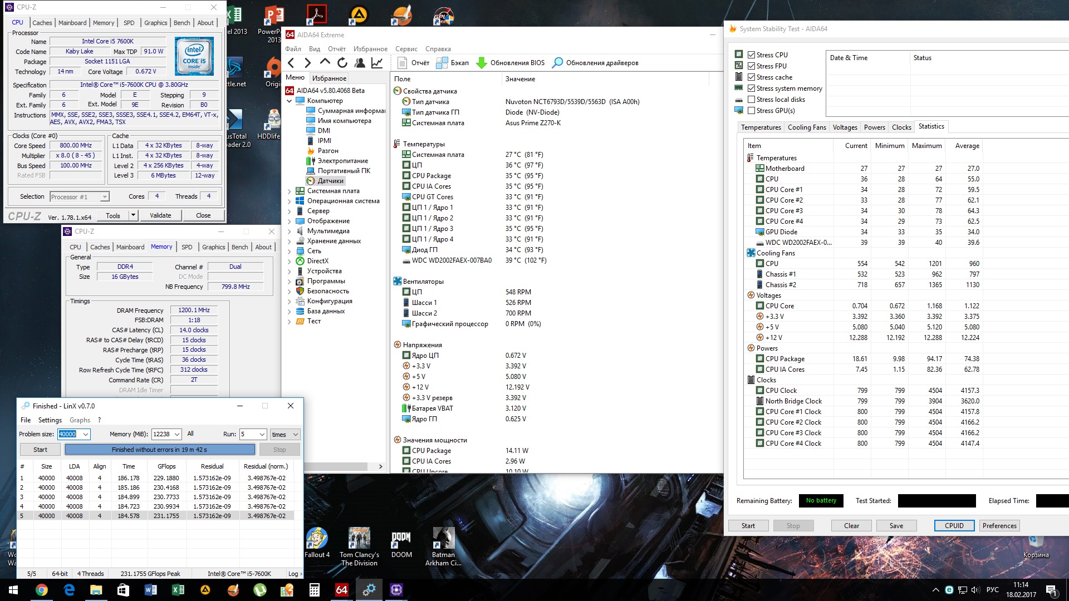Click the AIDA64 Back navigation arrow
1069x601 pixels.
(x=291, y=63)
